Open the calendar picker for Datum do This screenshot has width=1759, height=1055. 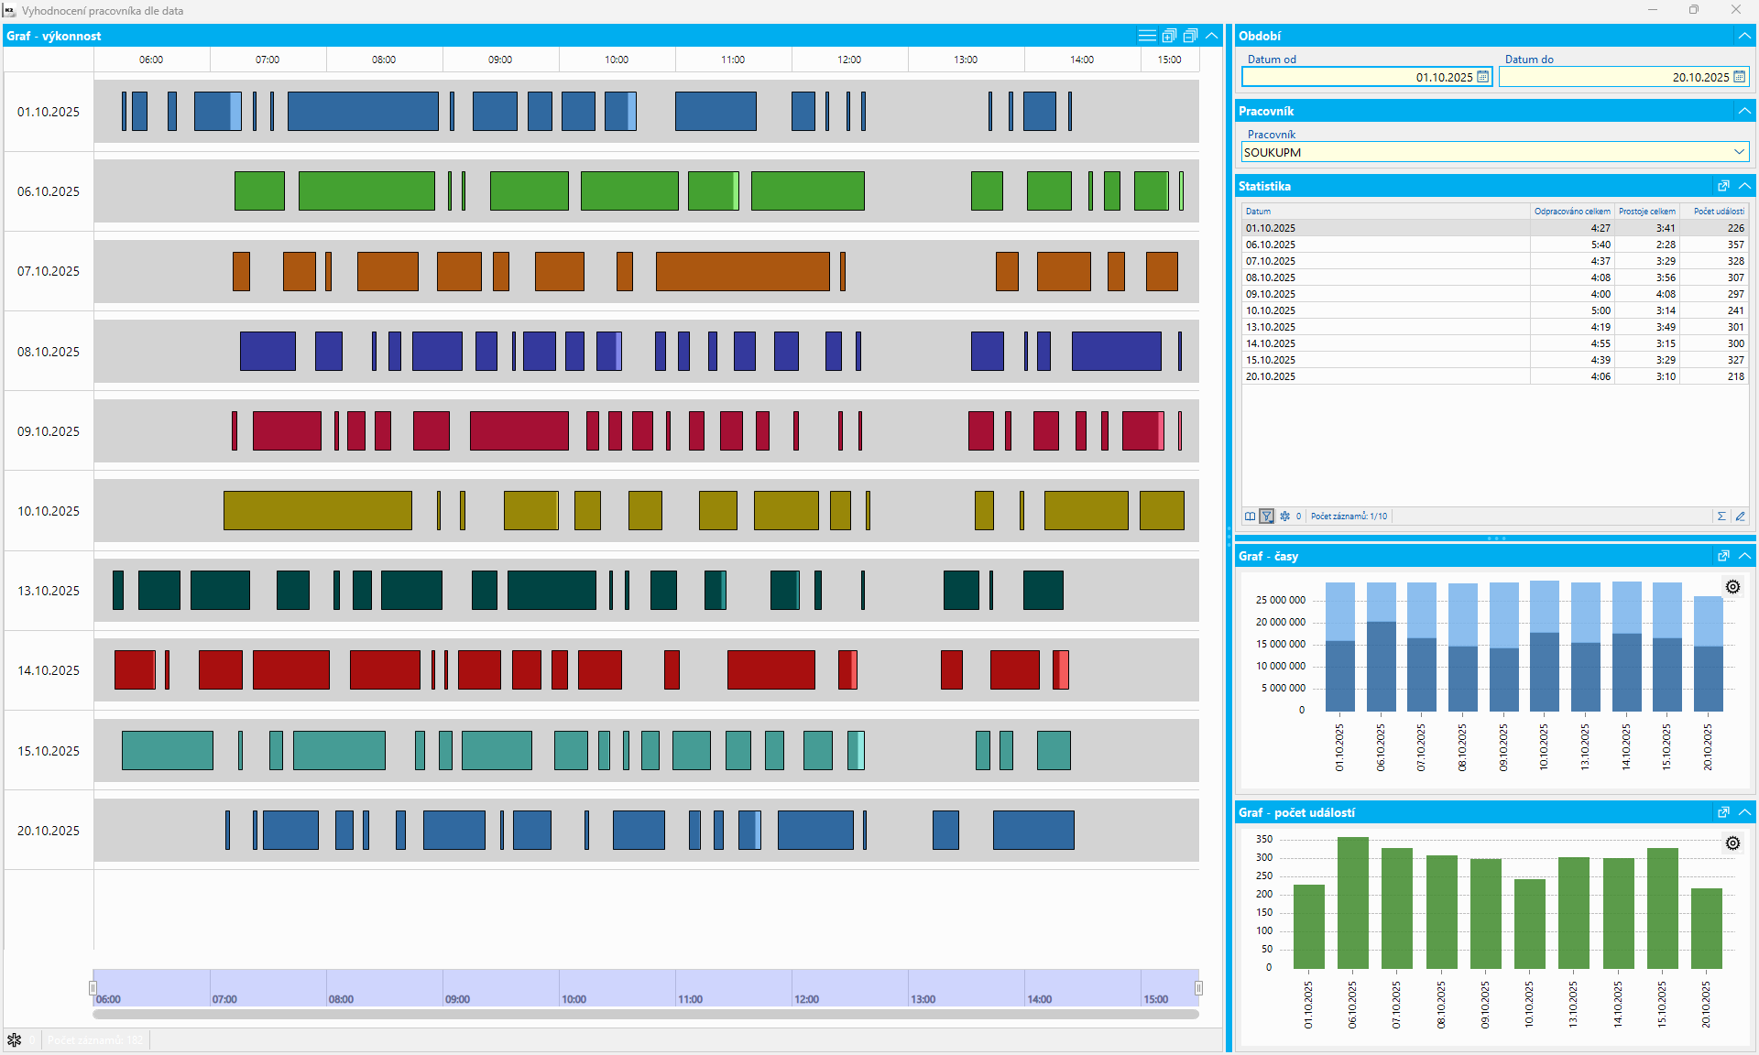[1739, 77]
